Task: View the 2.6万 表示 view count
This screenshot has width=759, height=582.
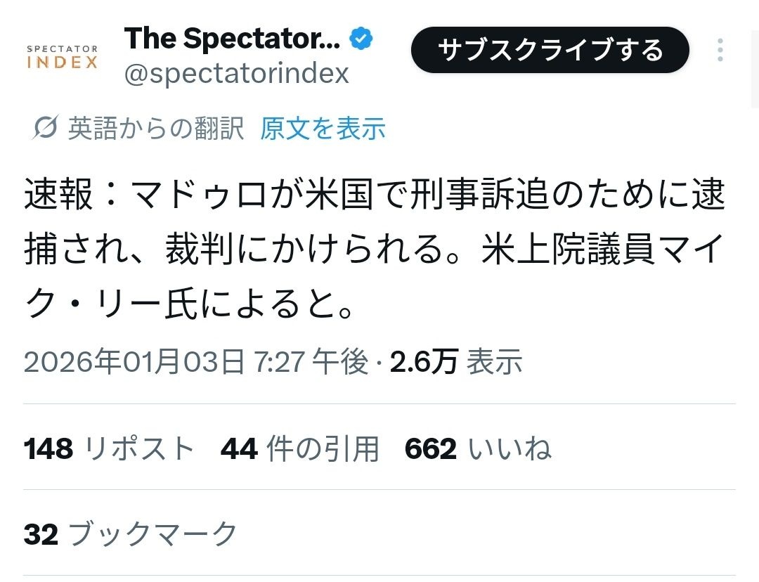Action: pos(456,362)
